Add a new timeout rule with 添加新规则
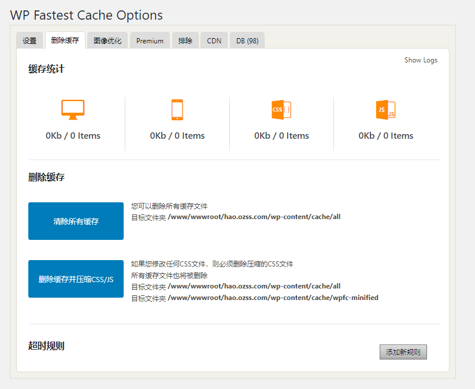 403,352
